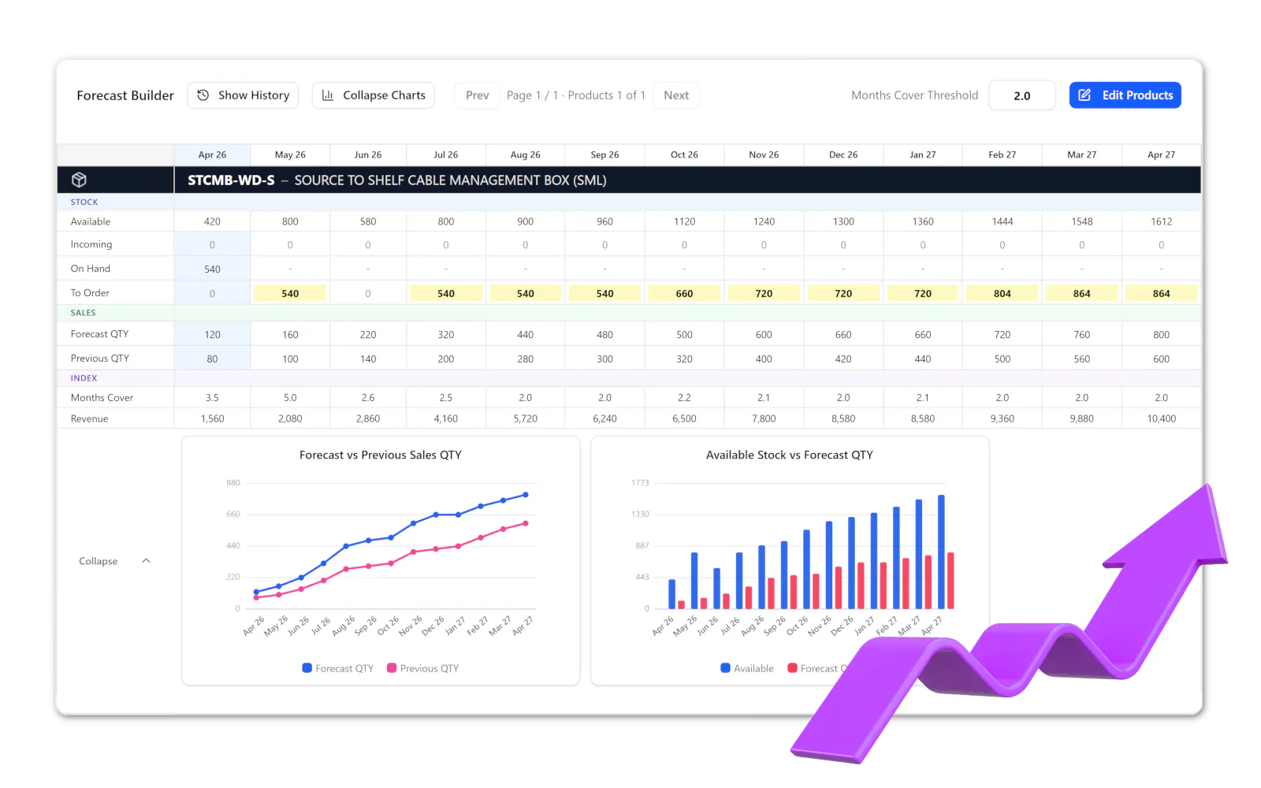Image resolution: width=1261 pixels, height=788 pixels.
Task: Click the Revenue value 10,400
Action: pyautogui.click(x=1161, y=418)
